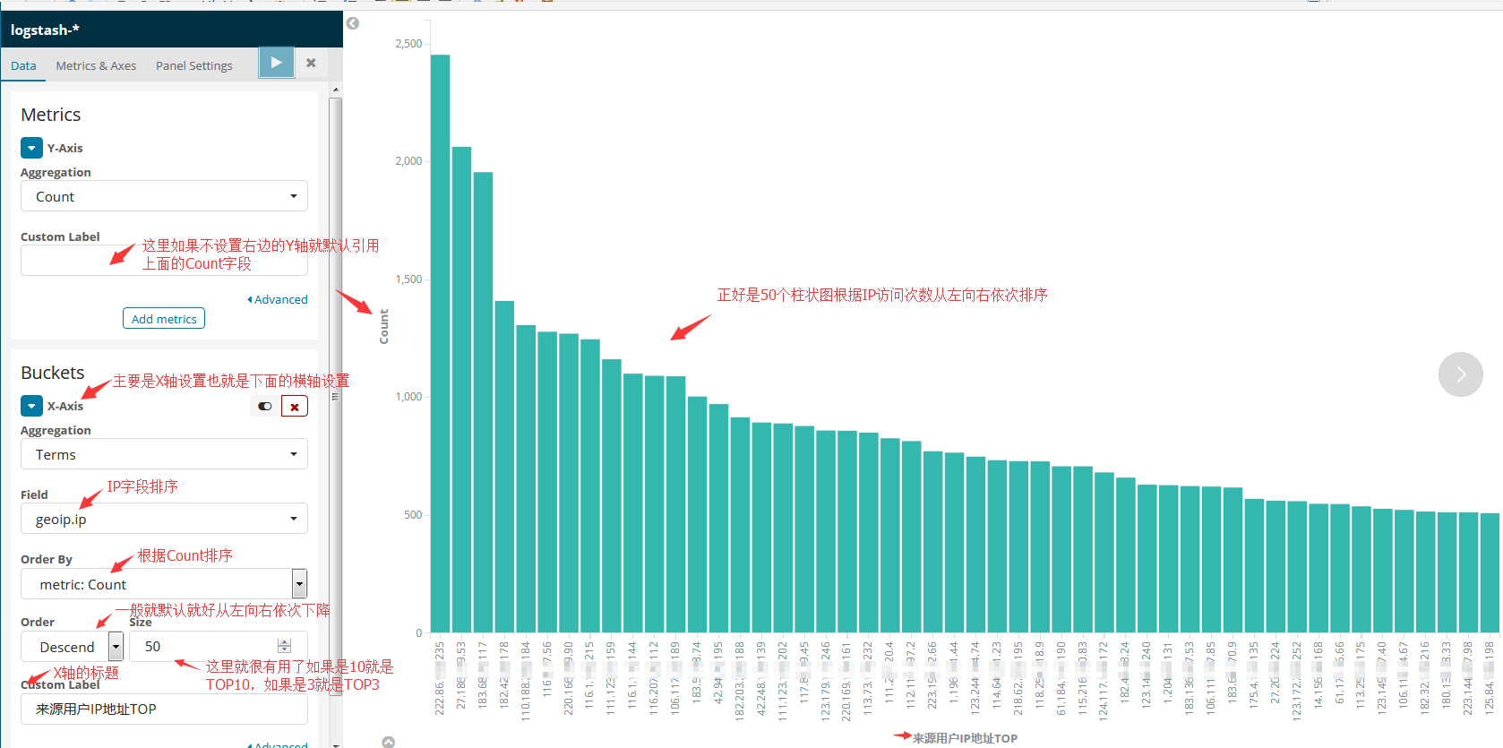Collapse the Y-Axis metric editor
This screenshot has height=748, width=1503.
point(31,148)
